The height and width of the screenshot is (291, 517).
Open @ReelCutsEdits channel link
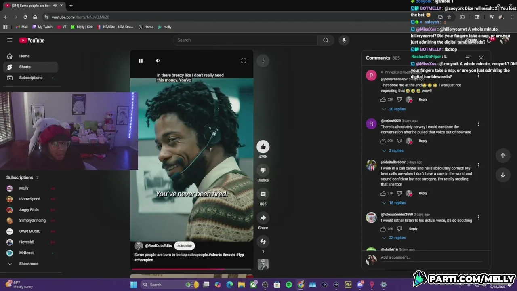(158, 246)
